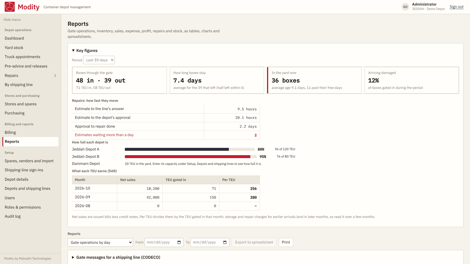
Task: Open calendar picker on To date field
Action: coord(225,242)
